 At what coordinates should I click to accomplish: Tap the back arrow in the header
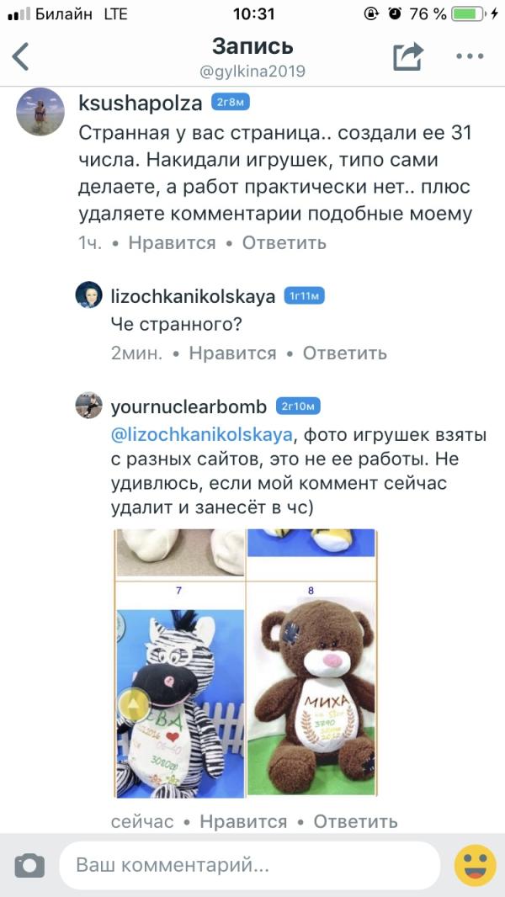click(20, 56)
